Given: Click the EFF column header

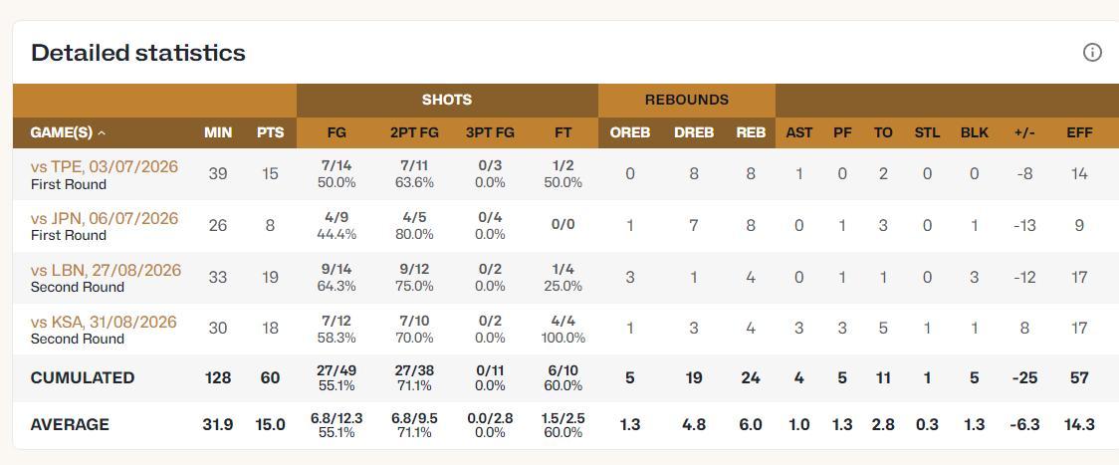Looking at the screenshot, I should [x=1079, y=132].
